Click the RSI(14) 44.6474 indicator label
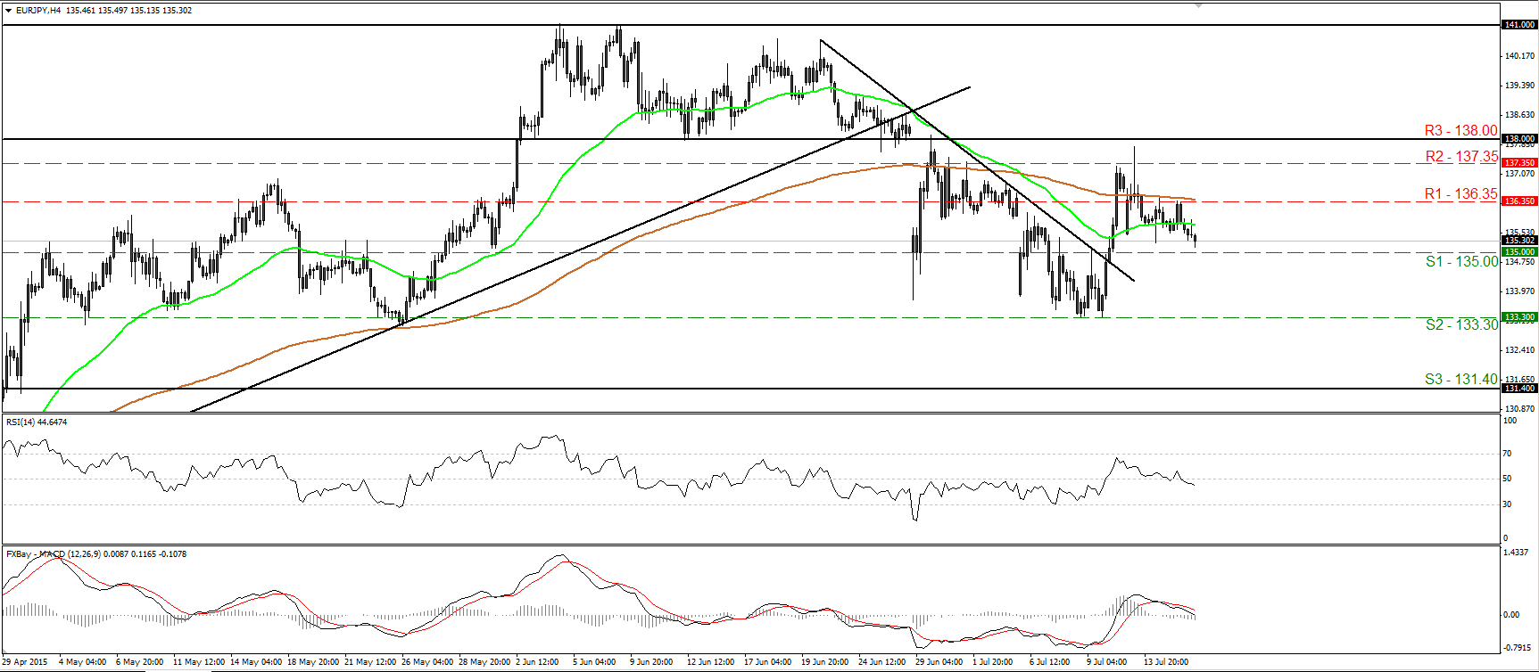This screenshot has width=1539, height=672. [37, 422]
